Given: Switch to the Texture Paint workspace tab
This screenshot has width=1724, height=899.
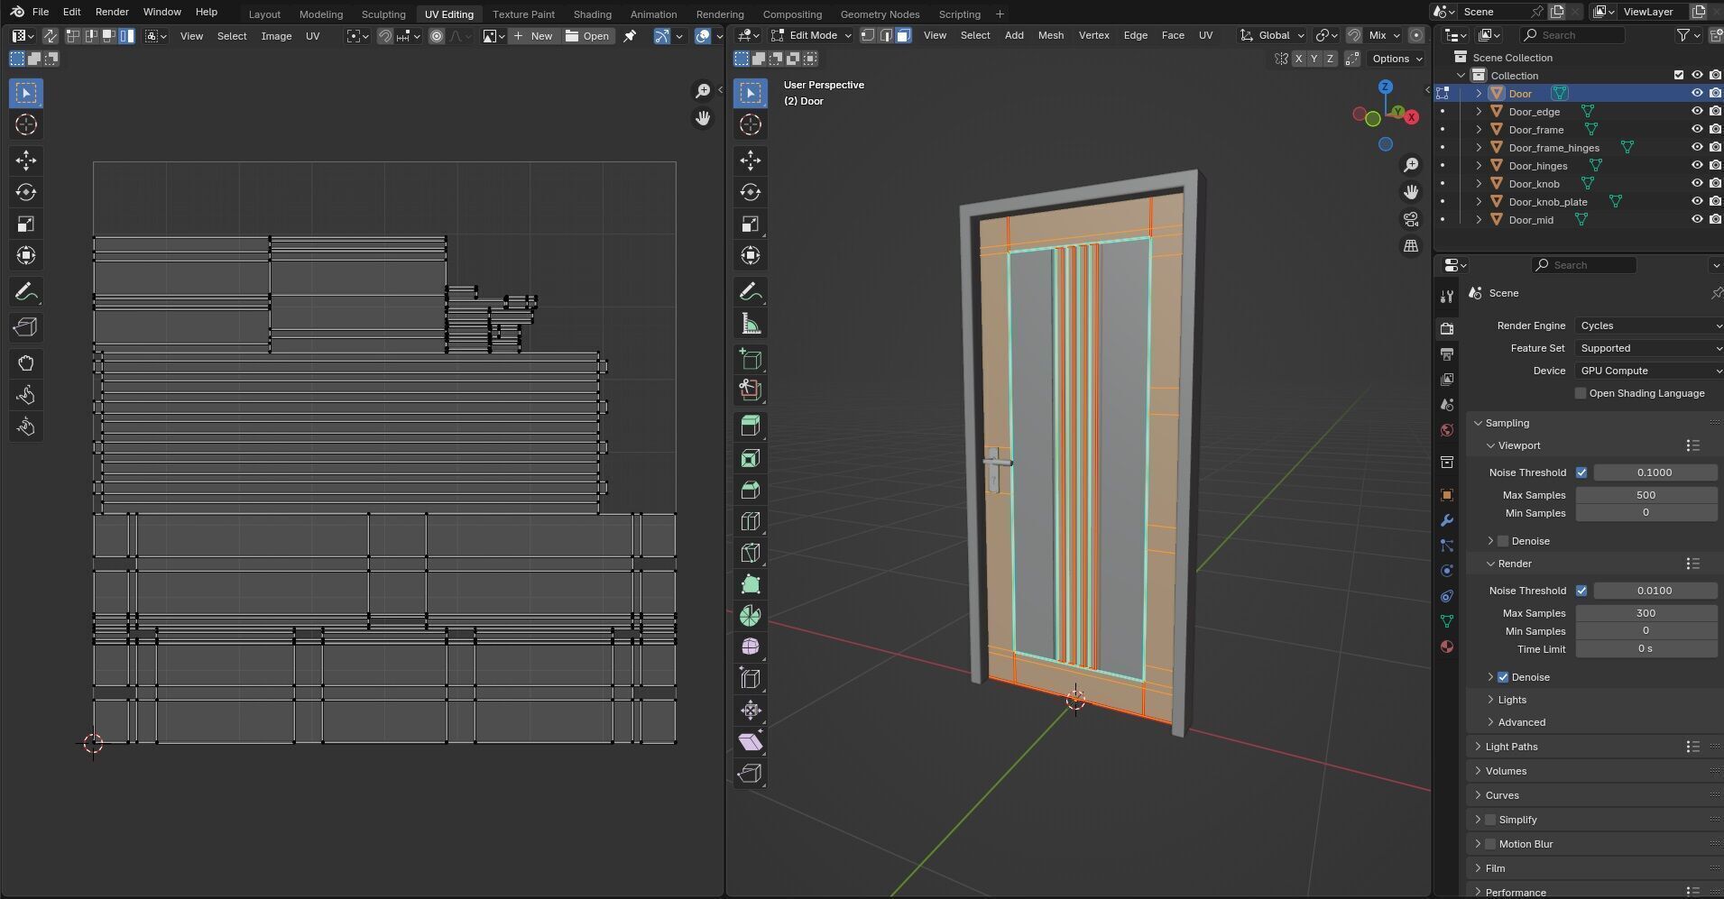Looking at the screenshot, I should [x=523, y=14].
